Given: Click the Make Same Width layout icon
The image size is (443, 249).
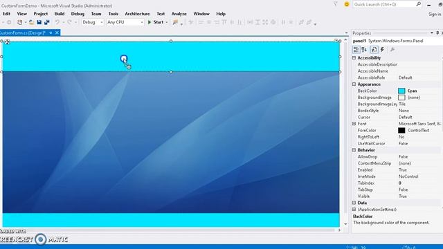Looking at the screenshot, I should [250, 22].
